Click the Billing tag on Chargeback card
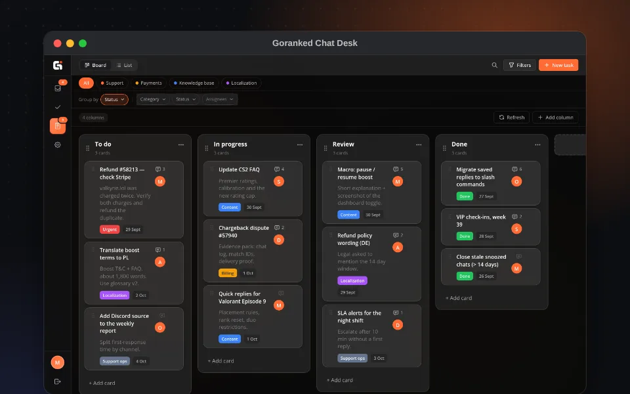The width and height of the screenshot is (630, 394). coord(228,273)
